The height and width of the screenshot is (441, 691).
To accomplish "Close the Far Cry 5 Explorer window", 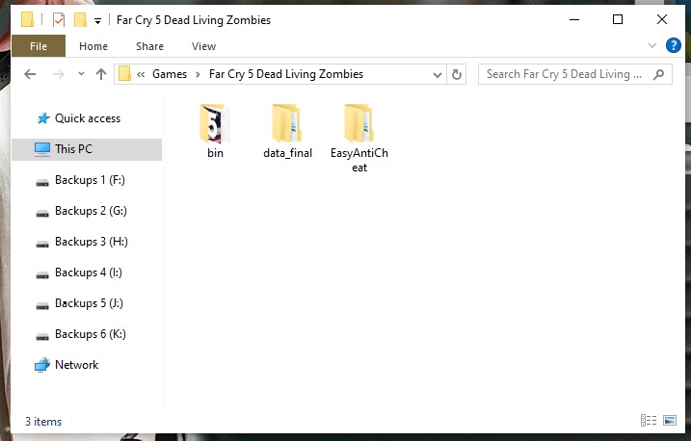I will (x=662, y=19).
